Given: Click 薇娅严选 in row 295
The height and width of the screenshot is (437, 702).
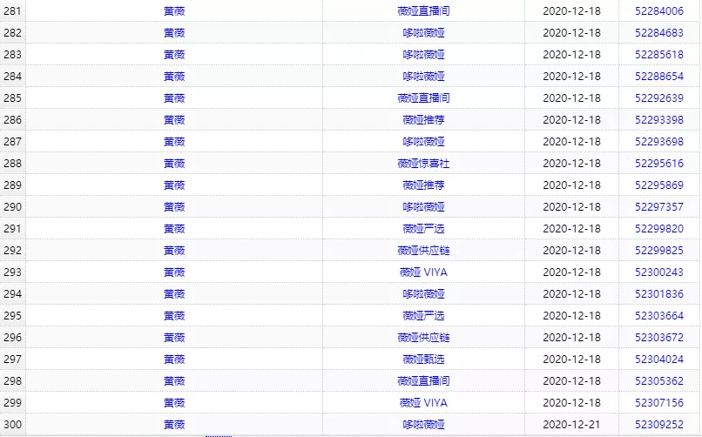Looking at the screenshot, I should point(423,316).
